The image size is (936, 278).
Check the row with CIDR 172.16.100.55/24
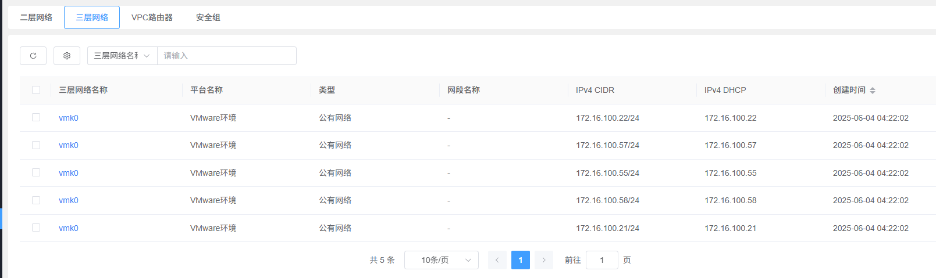click(x=36, y=172)
